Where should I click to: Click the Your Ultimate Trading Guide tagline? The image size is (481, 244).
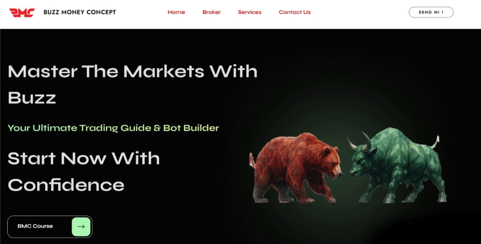point(113,128)
